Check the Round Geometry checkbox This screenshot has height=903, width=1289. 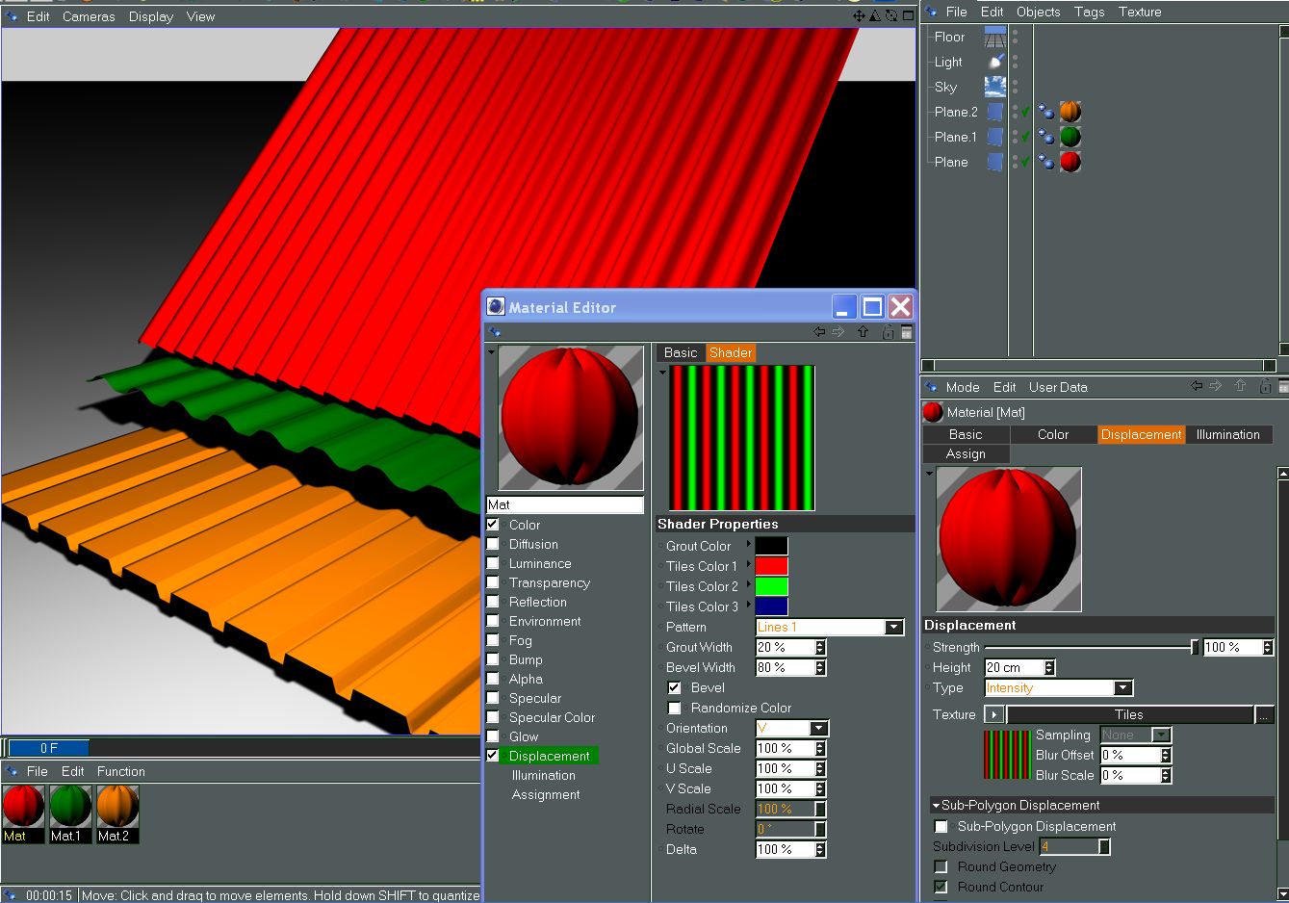(941, 866)
